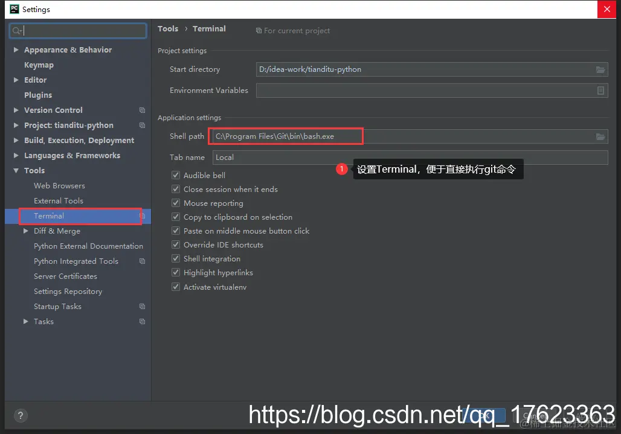Click Terminal breadcrumb in header

coord(209,29)
